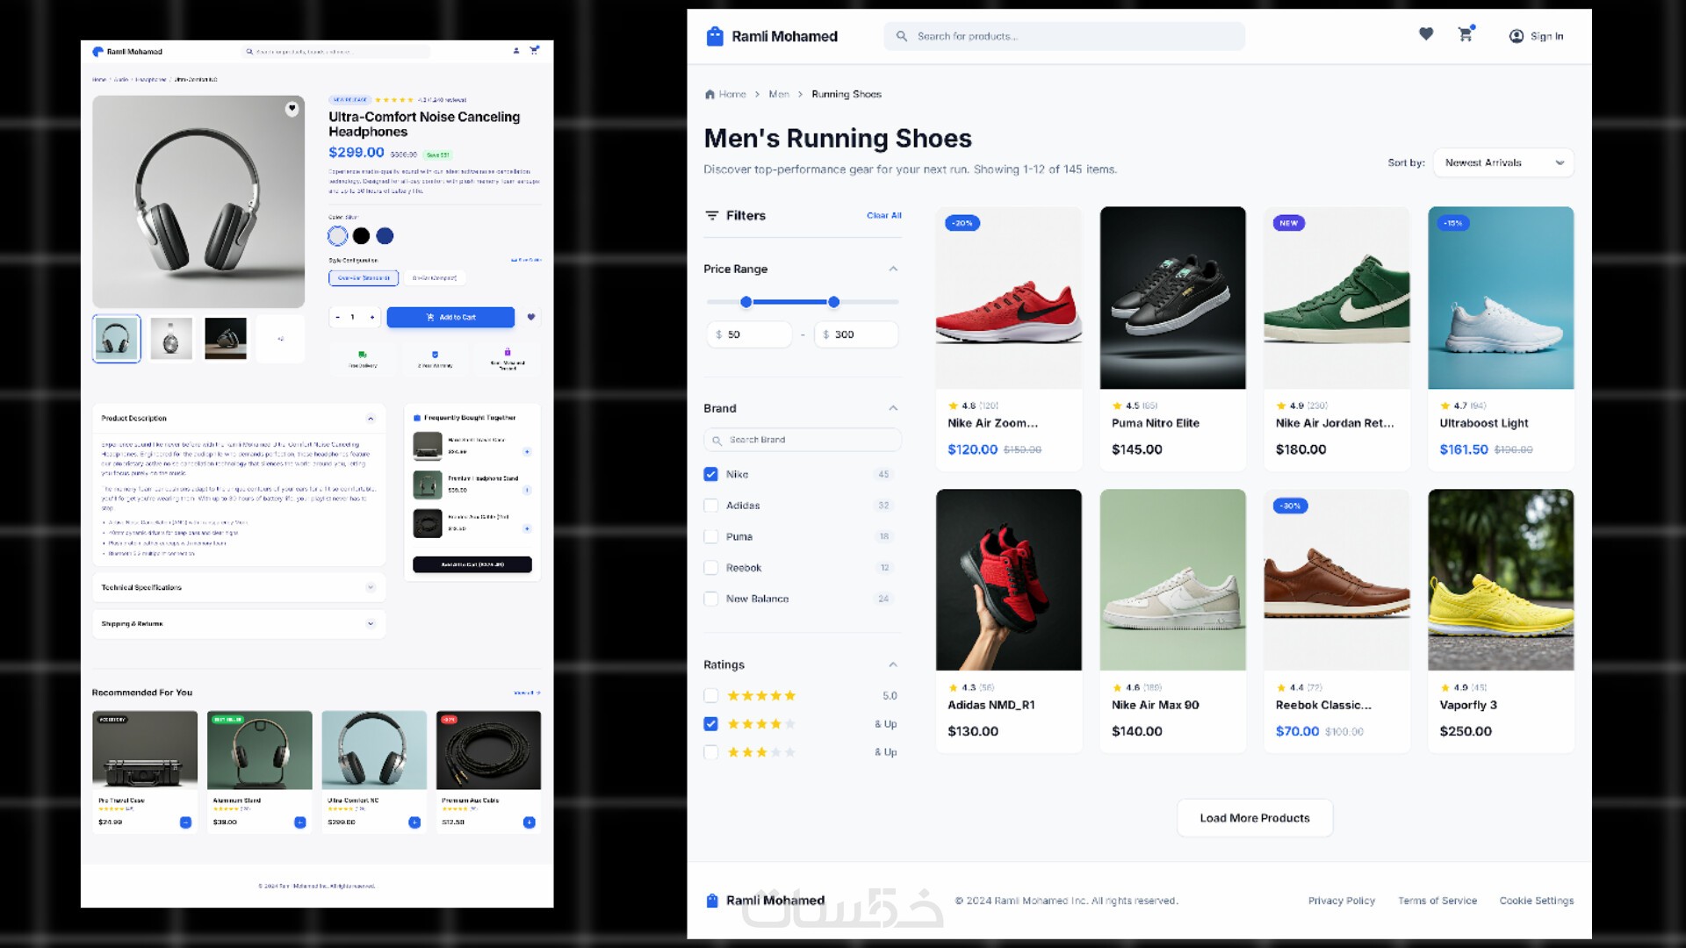Check the Adidas brand checkbox
This screenshot has height=948, width=1686.
coord(711,506)
